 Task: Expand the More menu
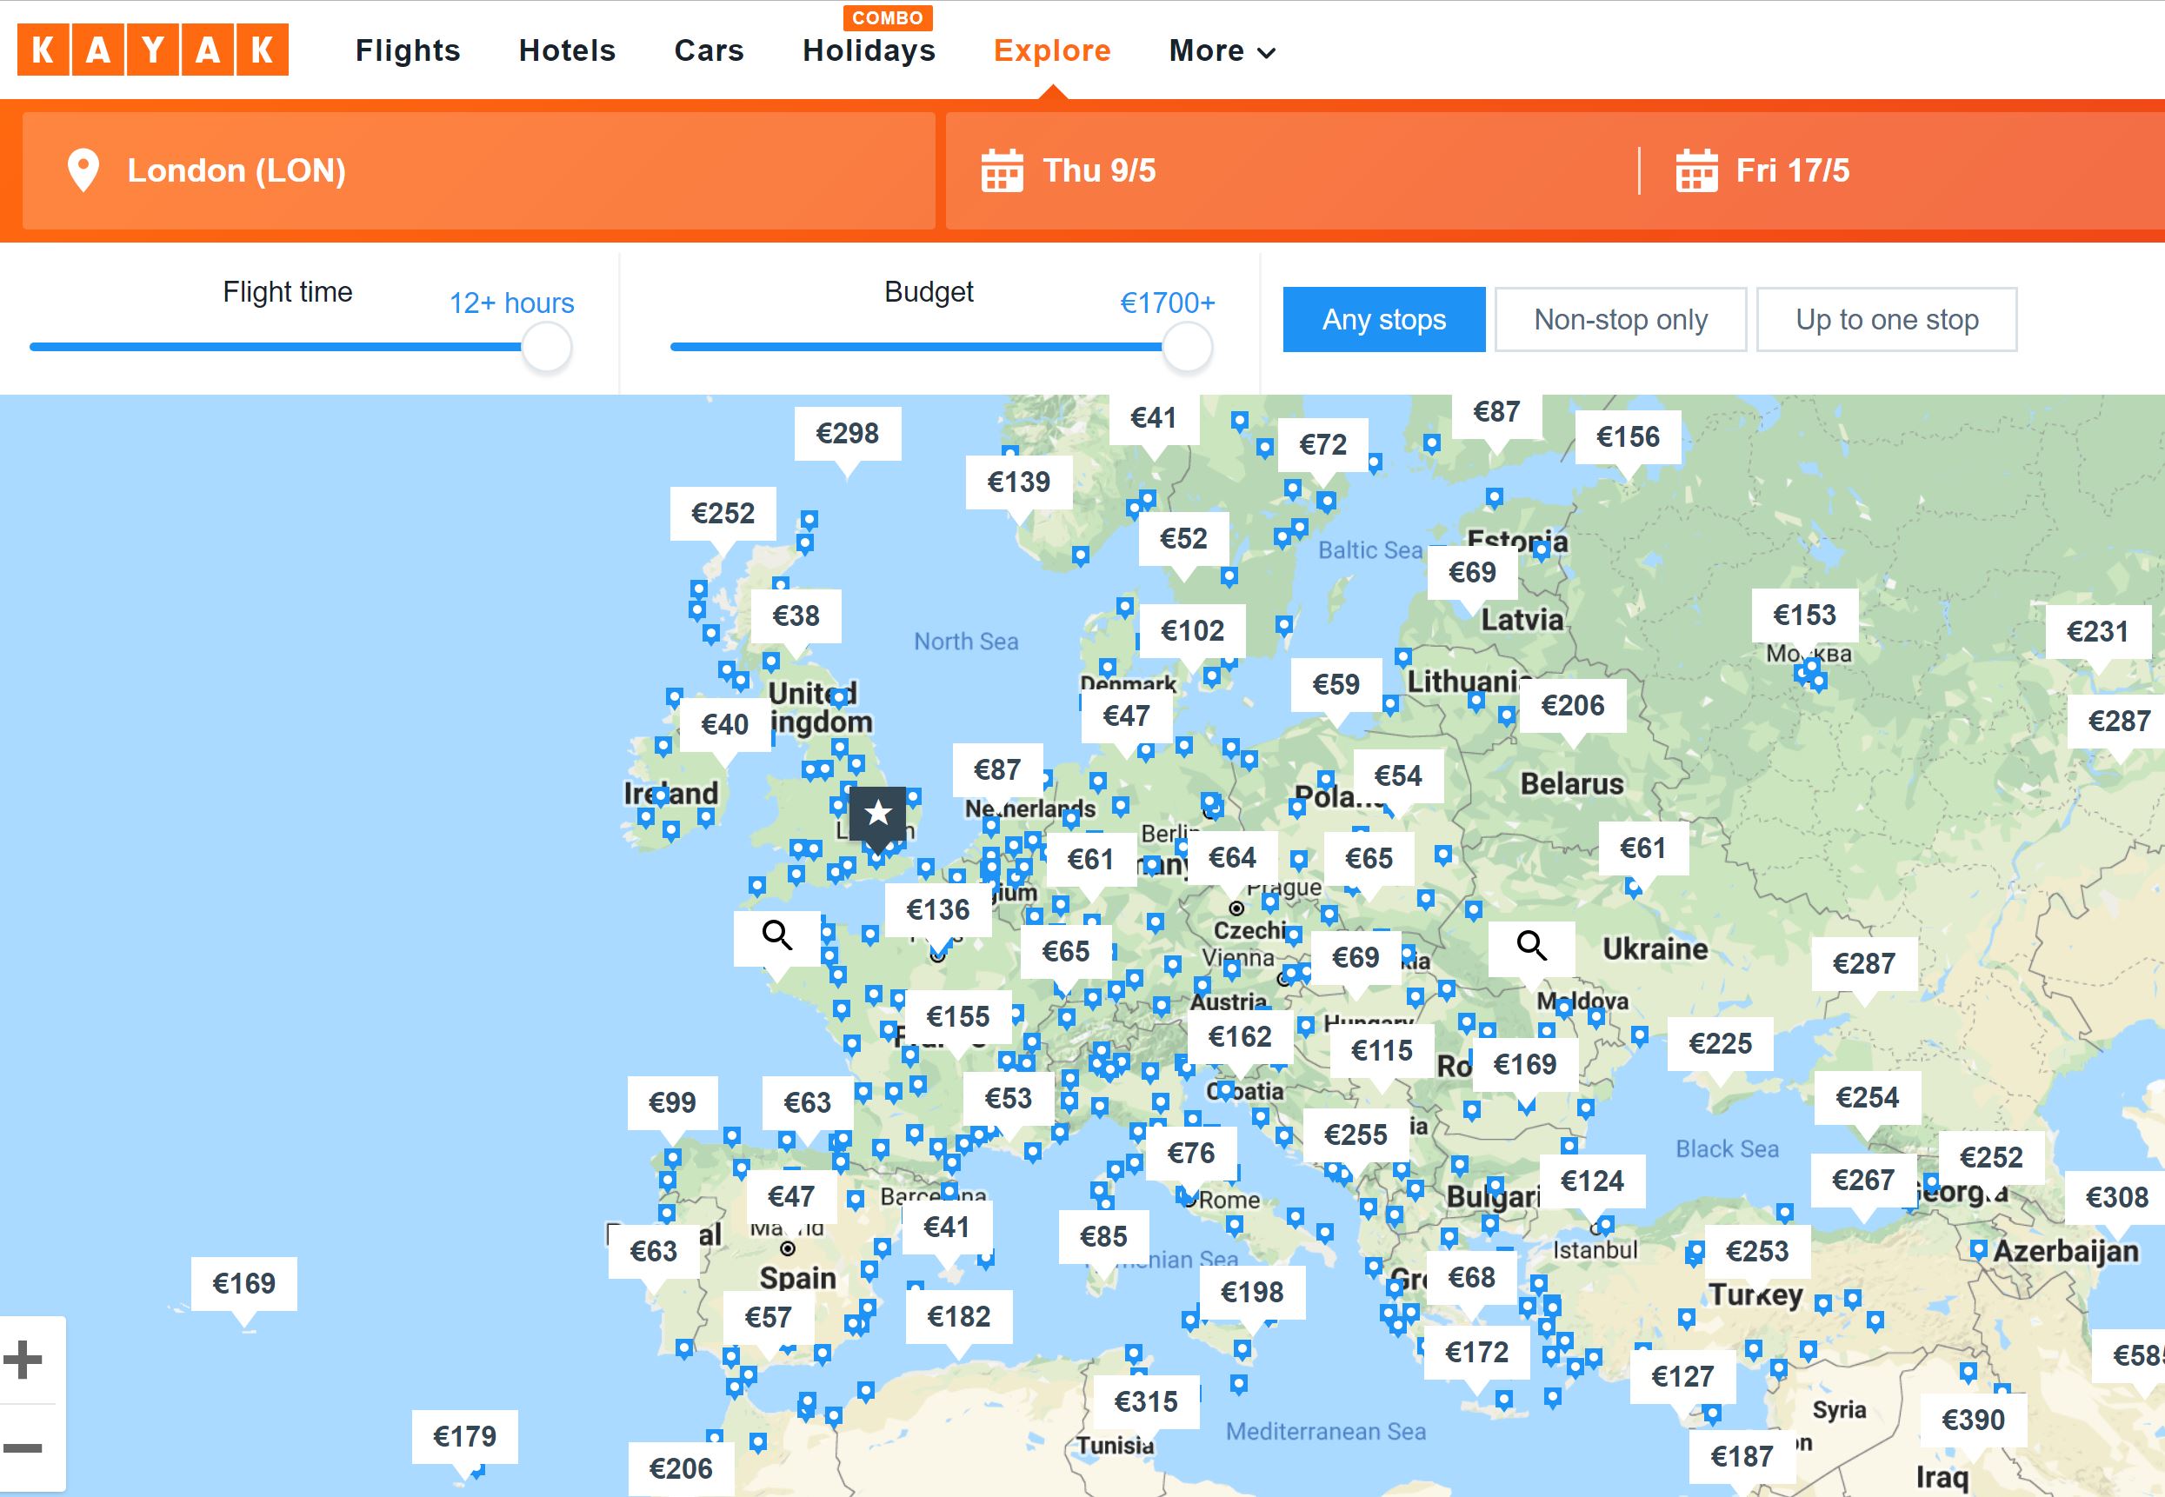[1222, 50]
